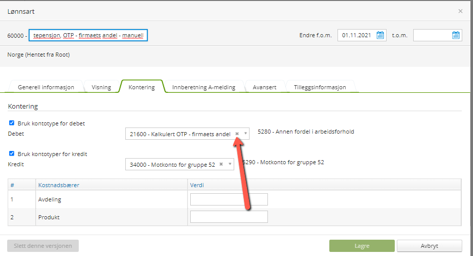Open calendar picker for t.o.m. date
The width and height of the screenshot is (473, 256).
coord(456,35)
